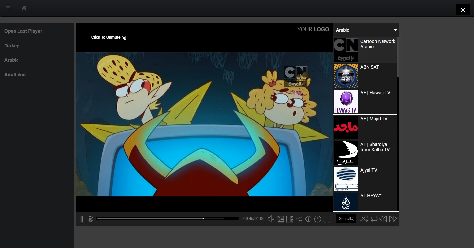Click the clock icon in player controls
Screen dimensions: 474x248
point(318,219)
